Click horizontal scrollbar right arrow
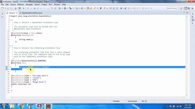195x109 pixels. point(184,97)
